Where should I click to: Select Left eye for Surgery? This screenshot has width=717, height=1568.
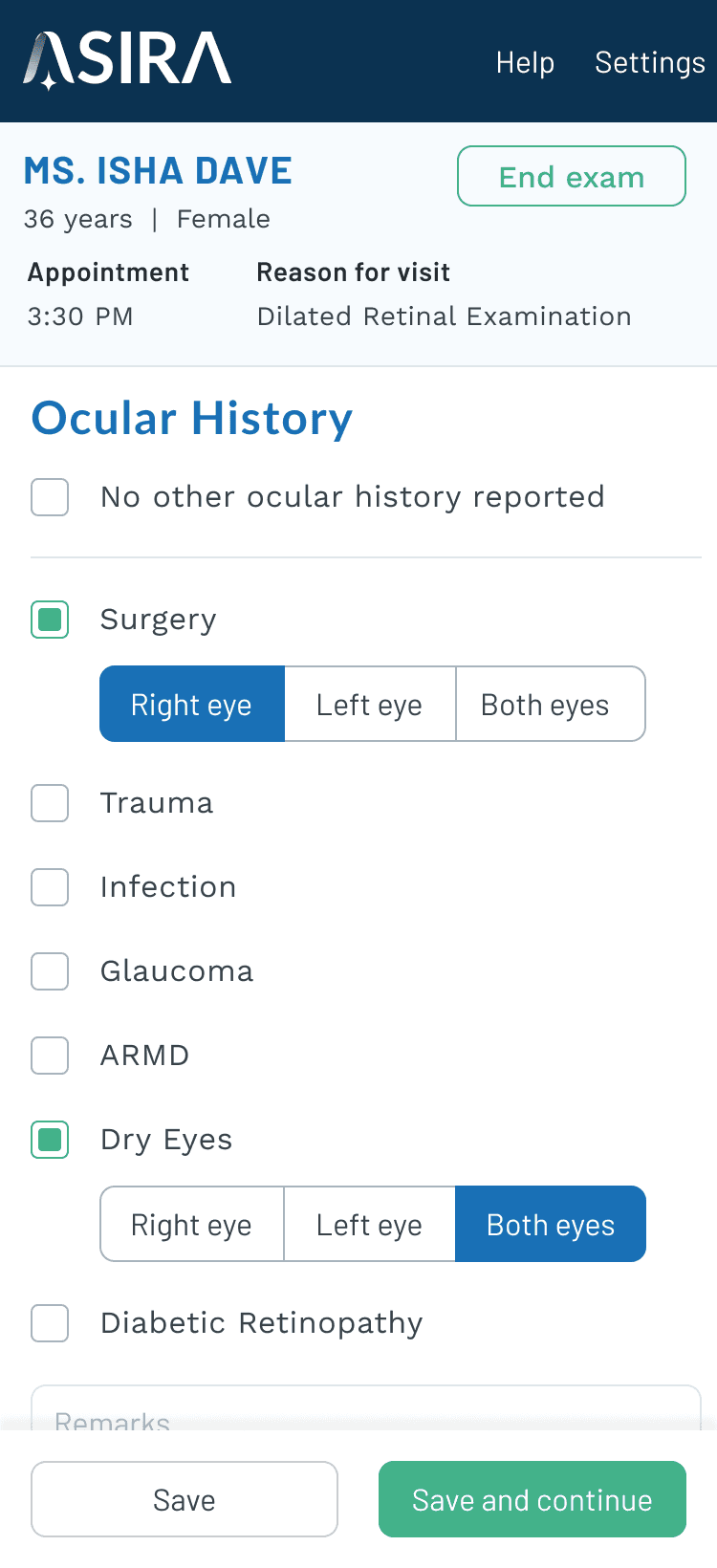tap(370, 705)
